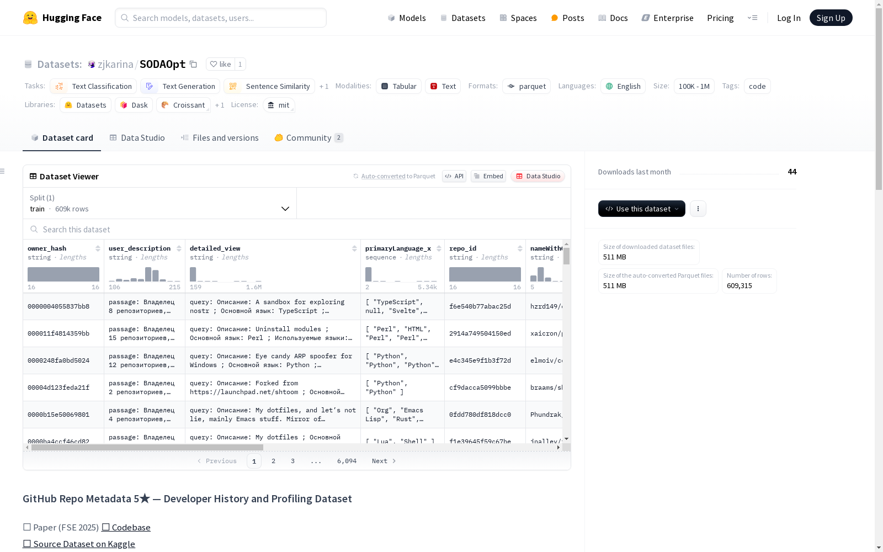The image size is (883, 552).
Task: Go to Datasets in the navigation
Action: [462, 18]
